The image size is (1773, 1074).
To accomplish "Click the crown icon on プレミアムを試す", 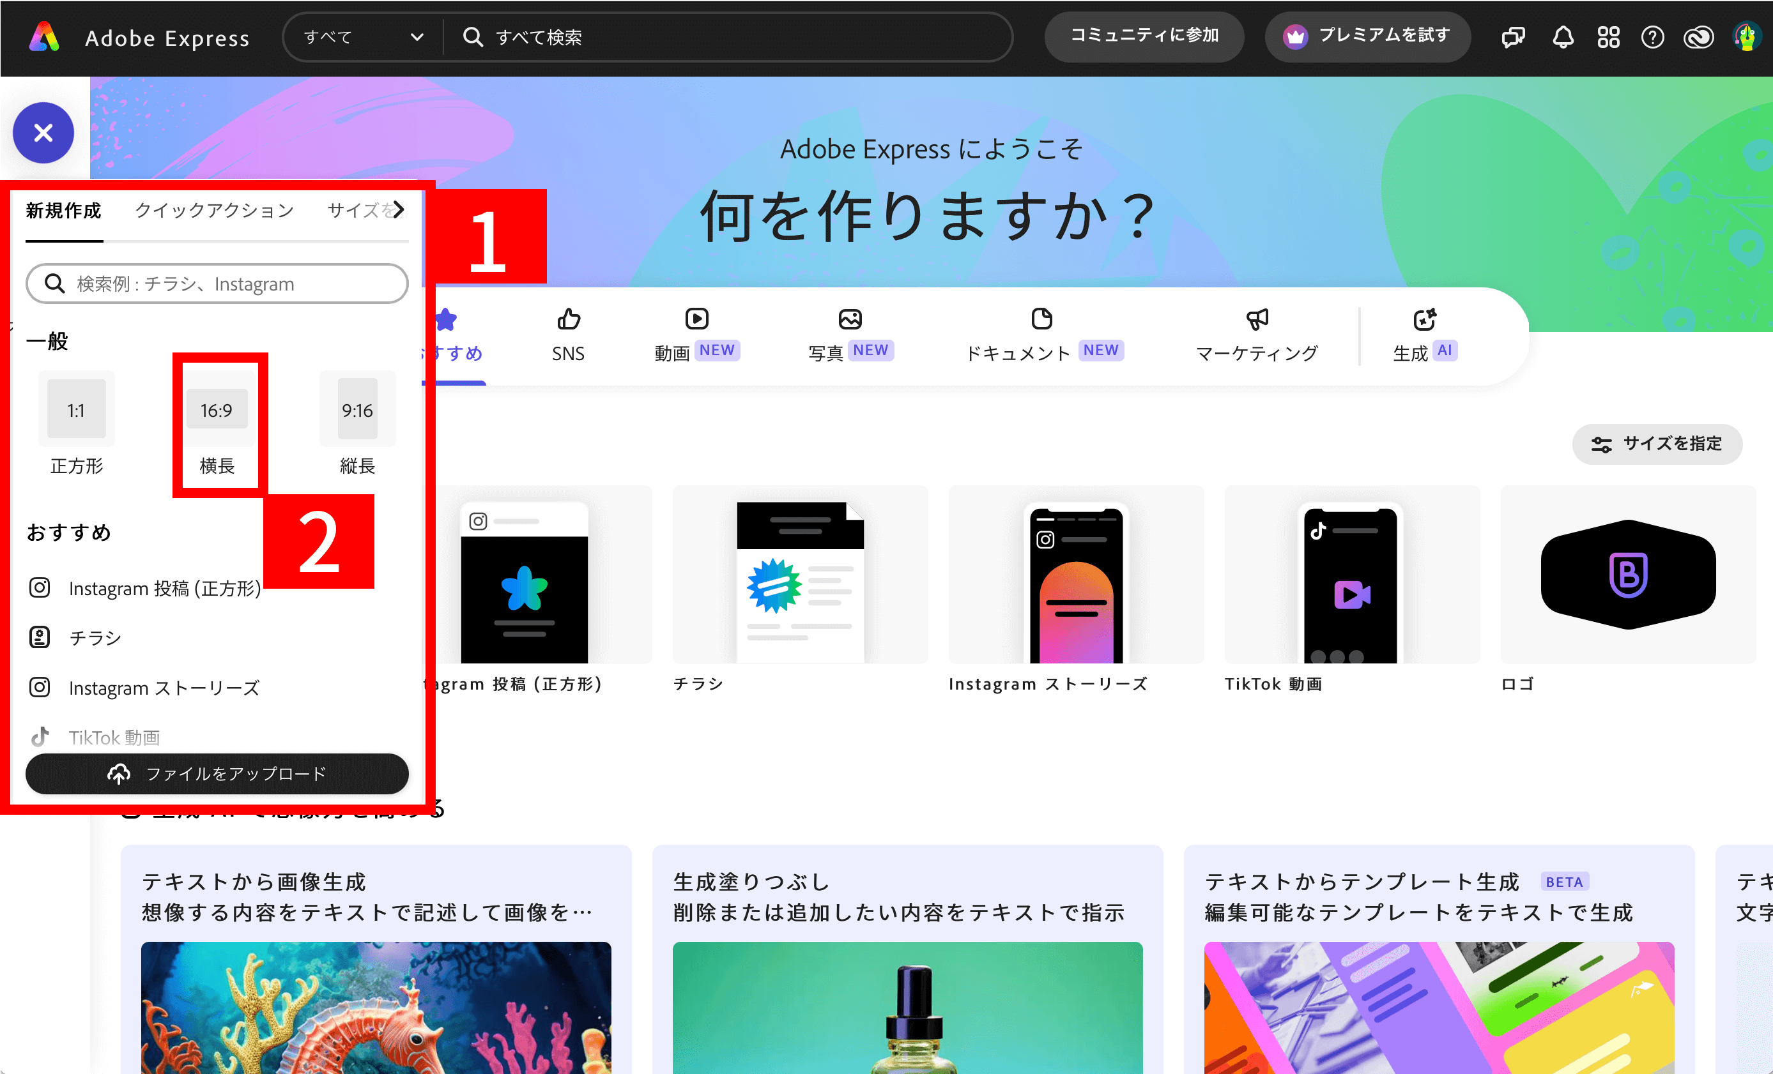I will point(1295,36).
